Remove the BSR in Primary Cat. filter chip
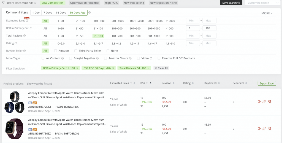 (77, 68)
